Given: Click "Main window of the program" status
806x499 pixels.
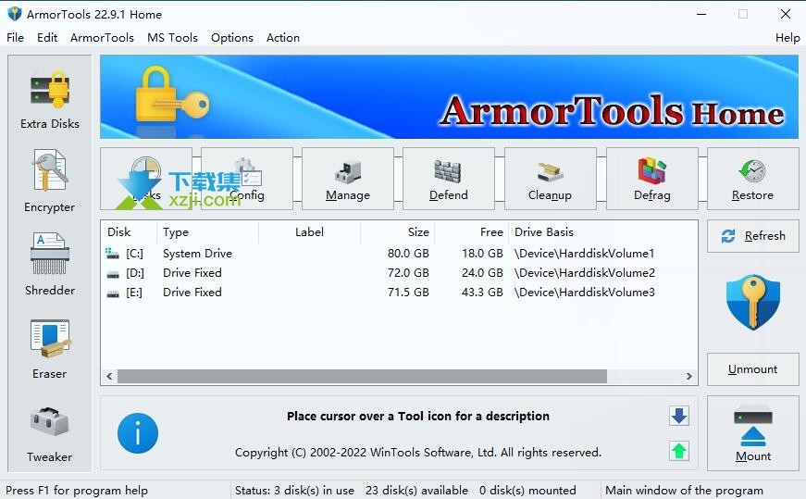Looking at the screenshot, I should click(684, 491).
